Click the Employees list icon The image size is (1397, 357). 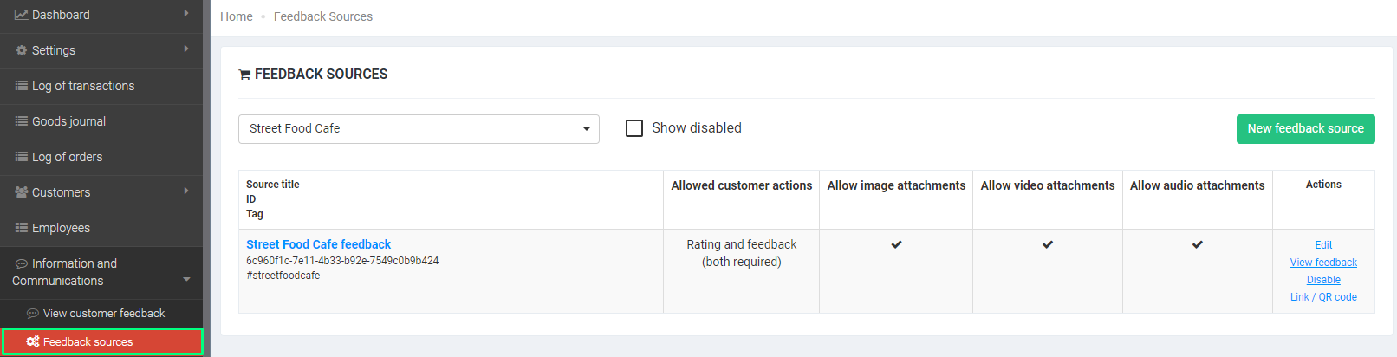click(22, 228)
